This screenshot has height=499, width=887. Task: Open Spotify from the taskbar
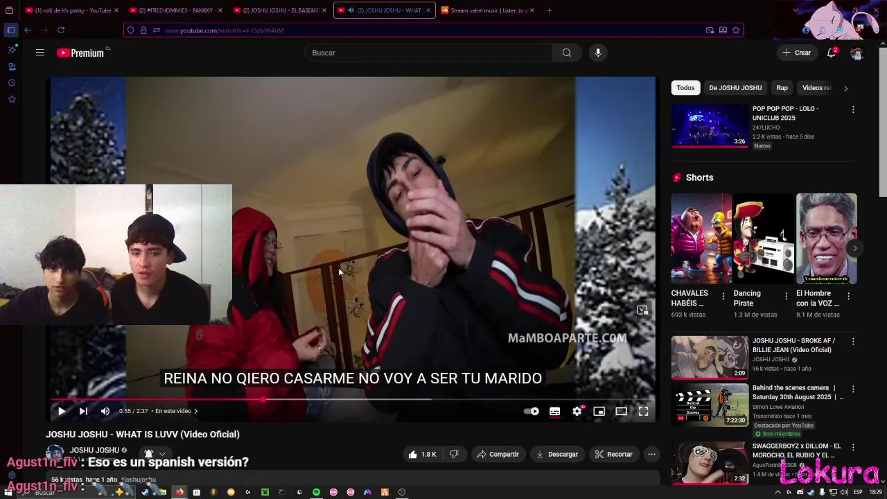[x=317, y=492]
